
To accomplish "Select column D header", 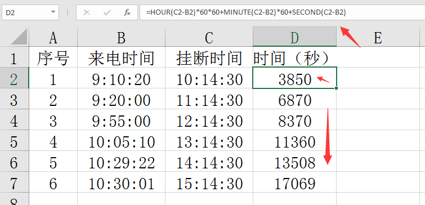I will pyautogui.click(x=294, y=37).
